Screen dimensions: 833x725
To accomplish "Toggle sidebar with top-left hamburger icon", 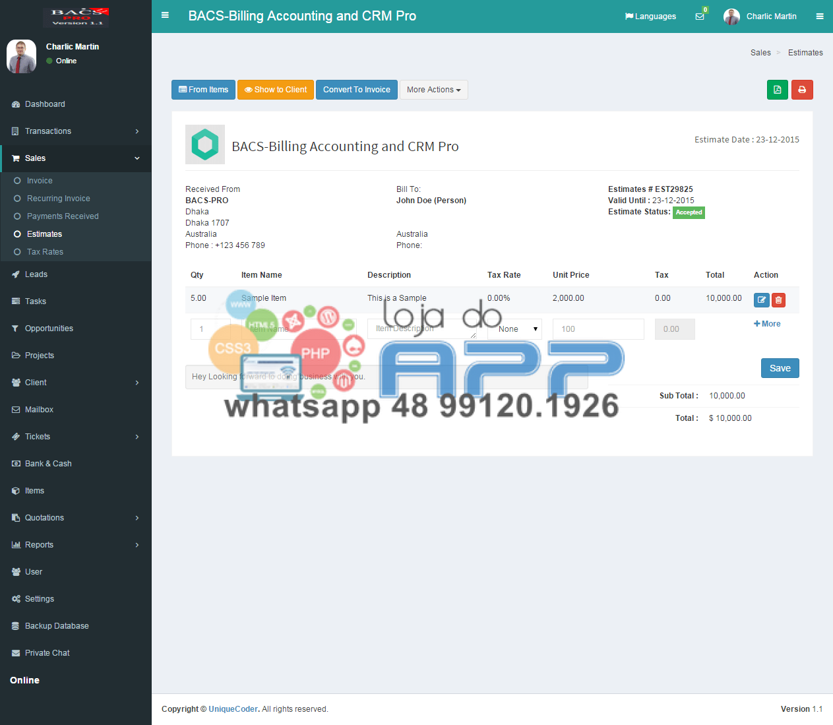I will [x=165, y=15].
